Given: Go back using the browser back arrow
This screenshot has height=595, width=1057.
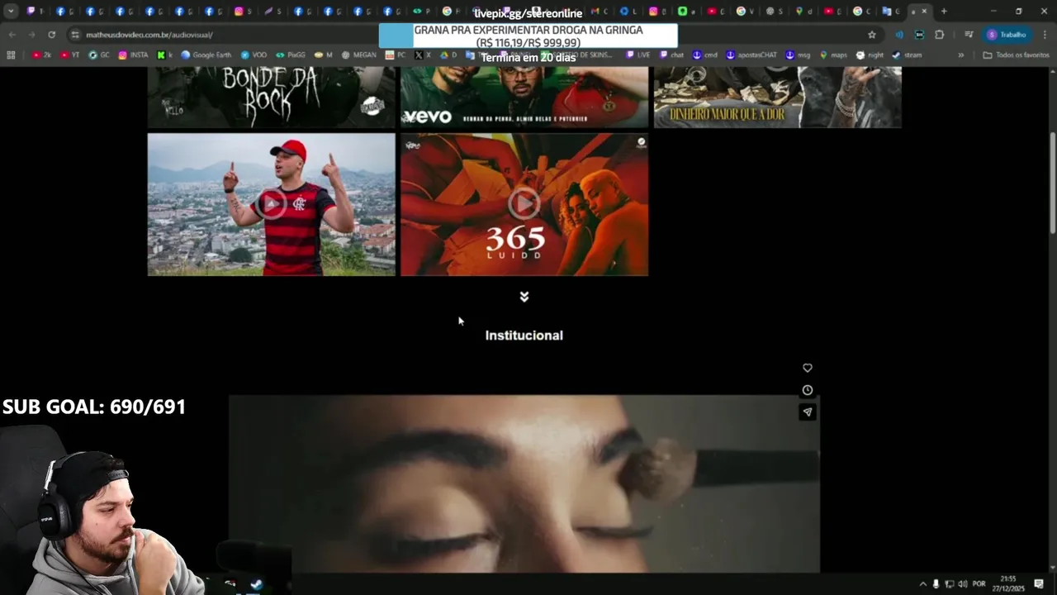Looking at the screenshot, I should point(12,35).
